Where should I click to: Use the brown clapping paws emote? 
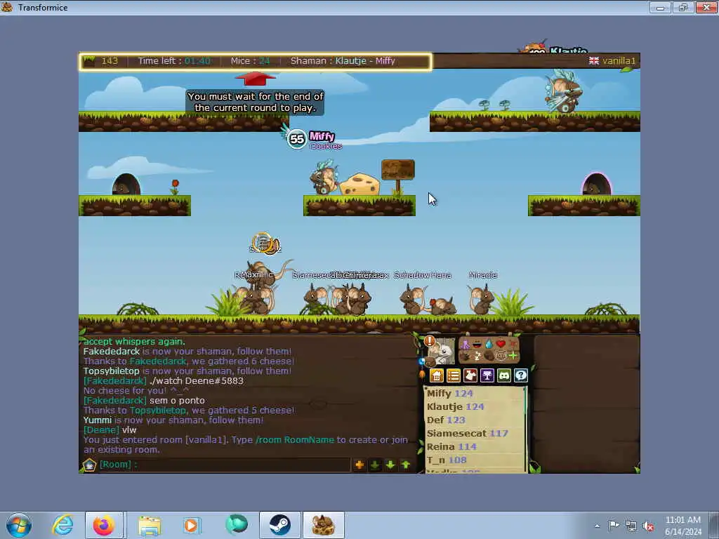coord(466,356)
